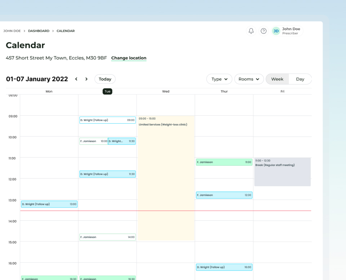Click the Calendar page title
The height and width of the screenshot is (280, 346).
click(x=25, y=45)
